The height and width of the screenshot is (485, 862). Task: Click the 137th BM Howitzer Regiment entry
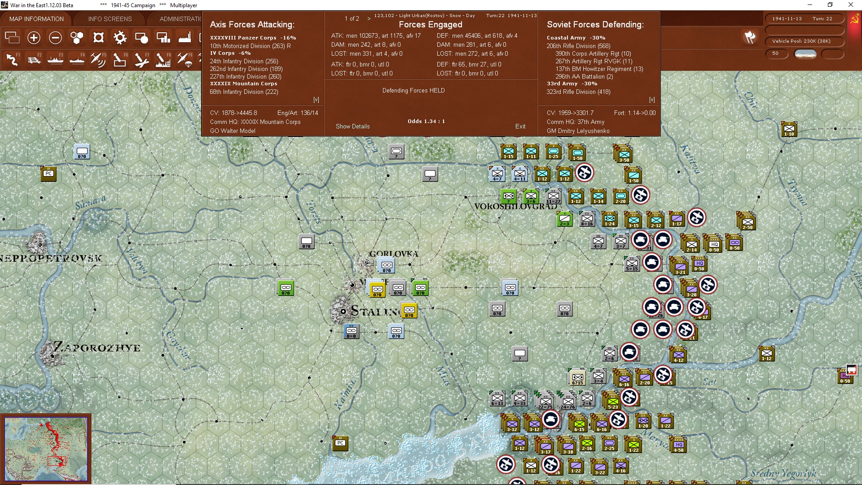click(x=599, y=69)
